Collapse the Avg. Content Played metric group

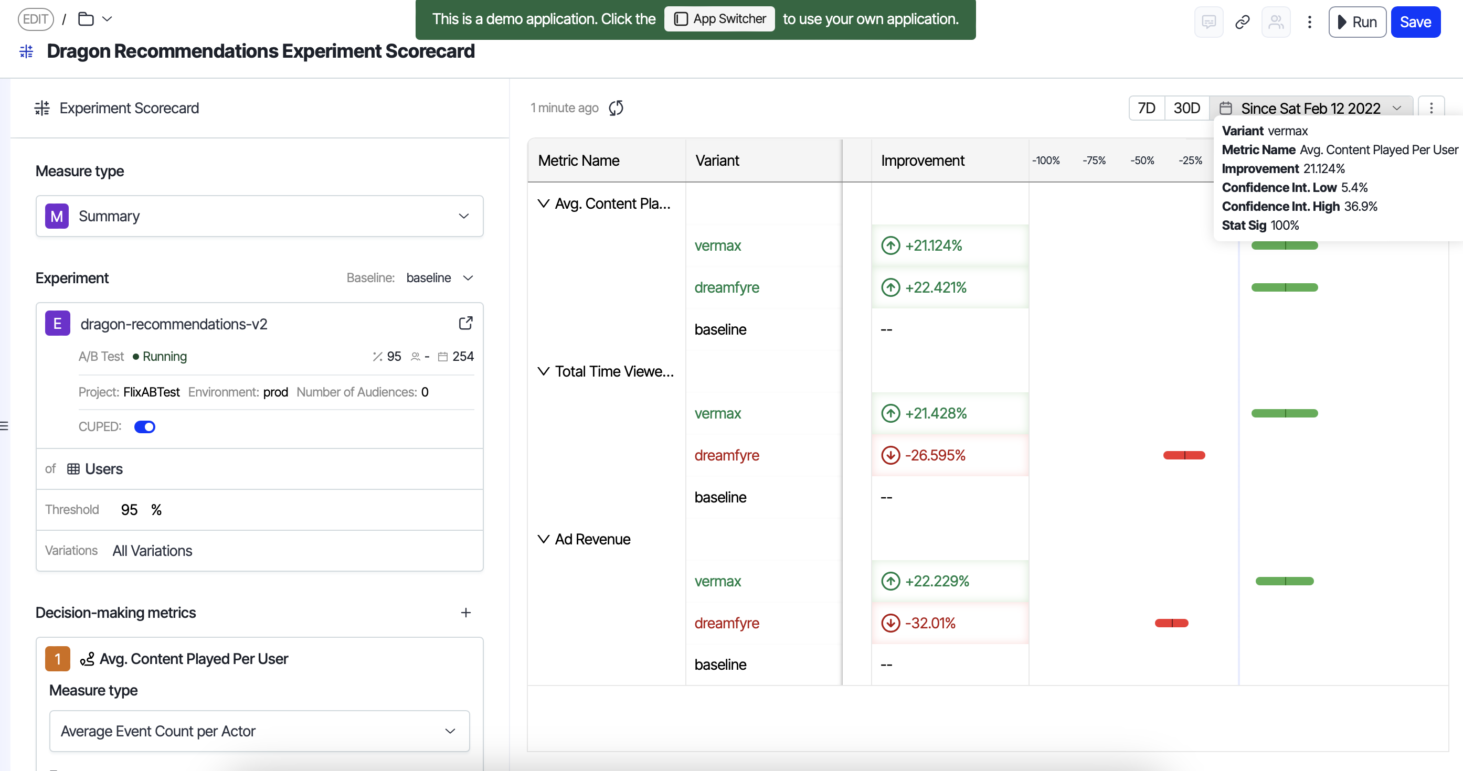click(x=544, y=204)
